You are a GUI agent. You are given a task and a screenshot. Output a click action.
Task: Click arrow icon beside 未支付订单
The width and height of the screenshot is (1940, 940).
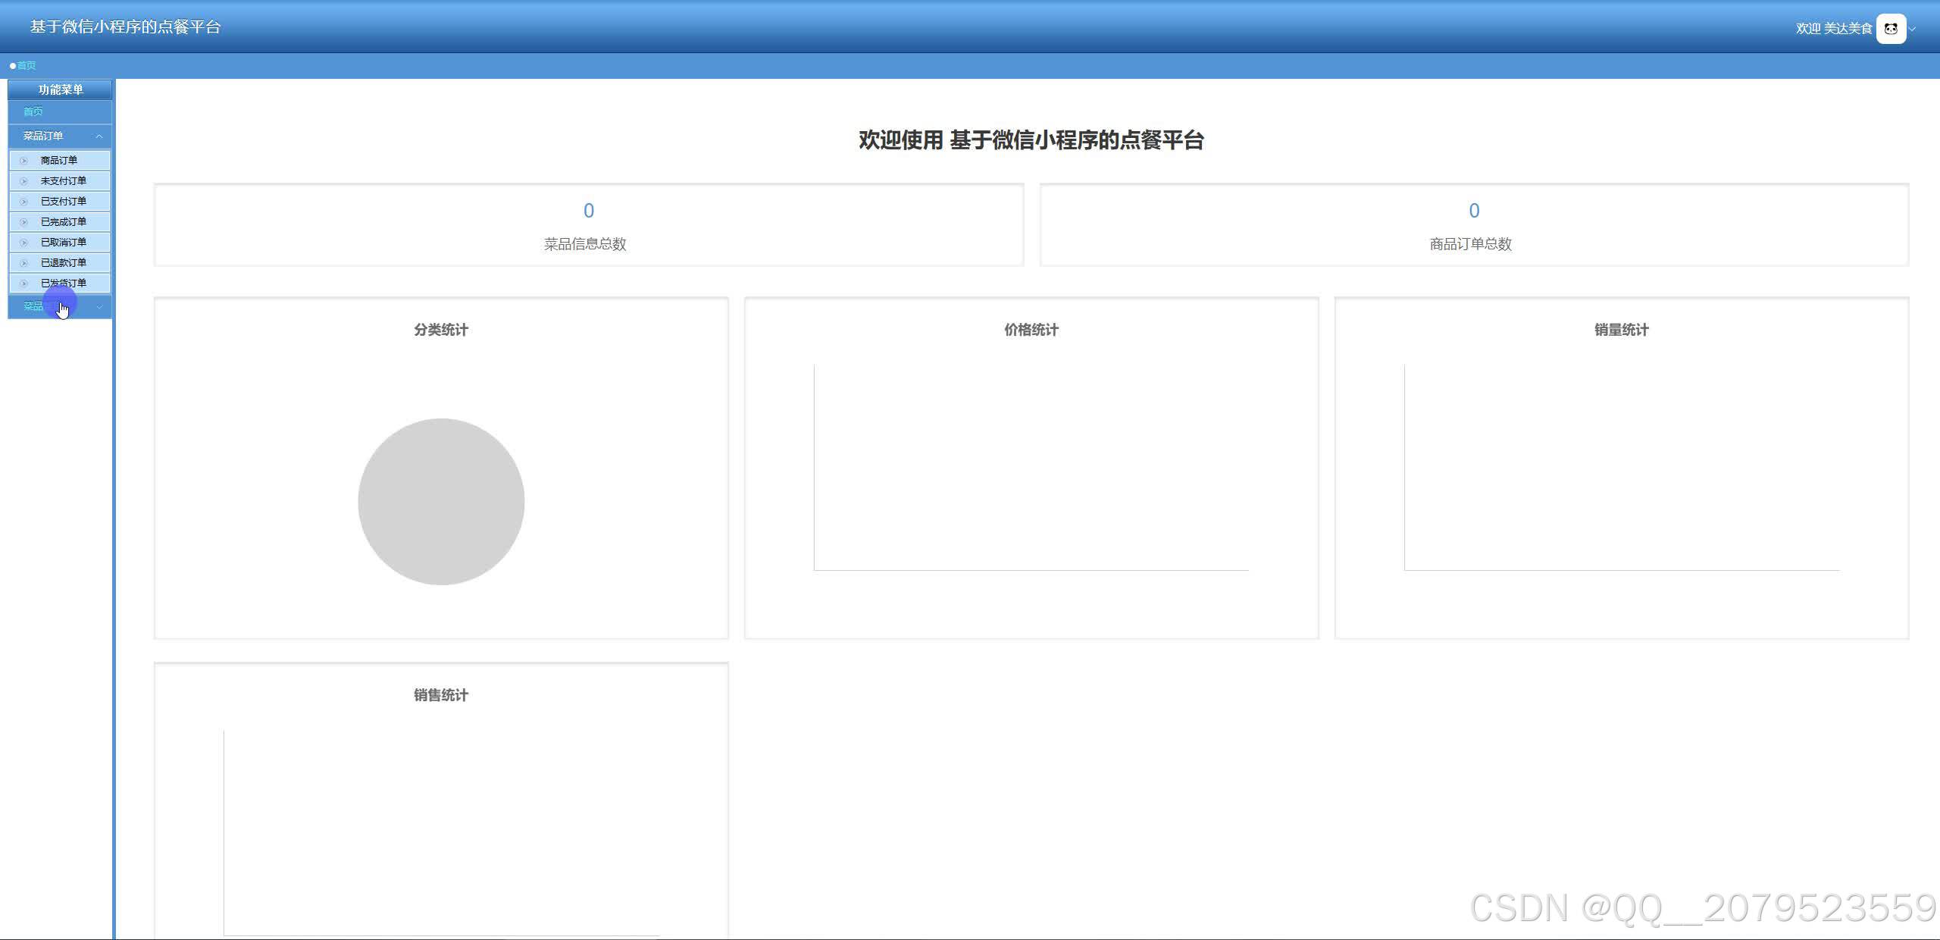pos(23,181)
